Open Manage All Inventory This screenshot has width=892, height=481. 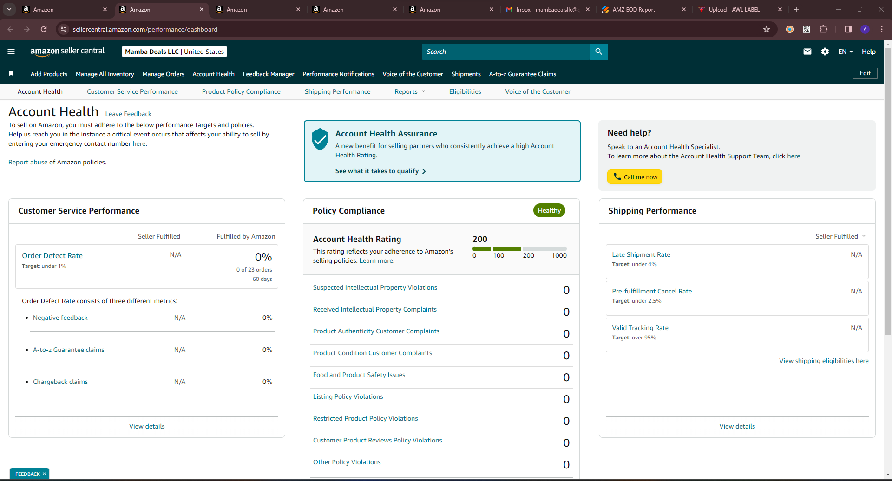coord(105,74)
